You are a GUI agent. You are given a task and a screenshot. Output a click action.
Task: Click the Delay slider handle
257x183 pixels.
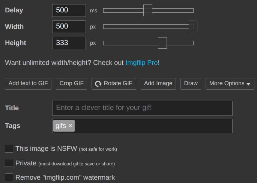(148, 10)
